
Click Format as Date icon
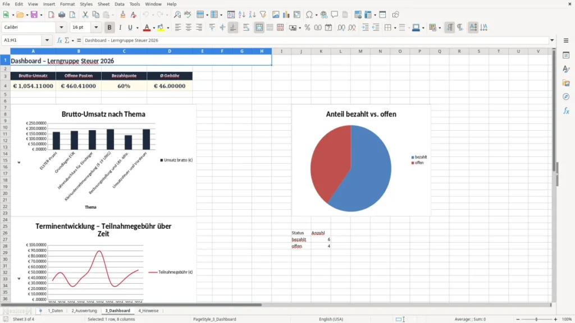(328, 27)
